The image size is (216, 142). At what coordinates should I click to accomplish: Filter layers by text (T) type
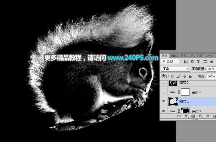pyautogui.click(x=198, y=62)
